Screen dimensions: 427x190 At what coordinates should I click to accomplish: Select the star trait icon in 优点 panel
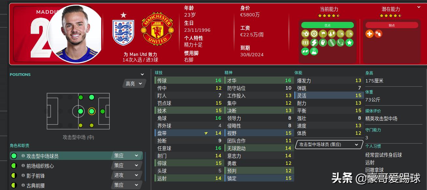coord(349,43)
